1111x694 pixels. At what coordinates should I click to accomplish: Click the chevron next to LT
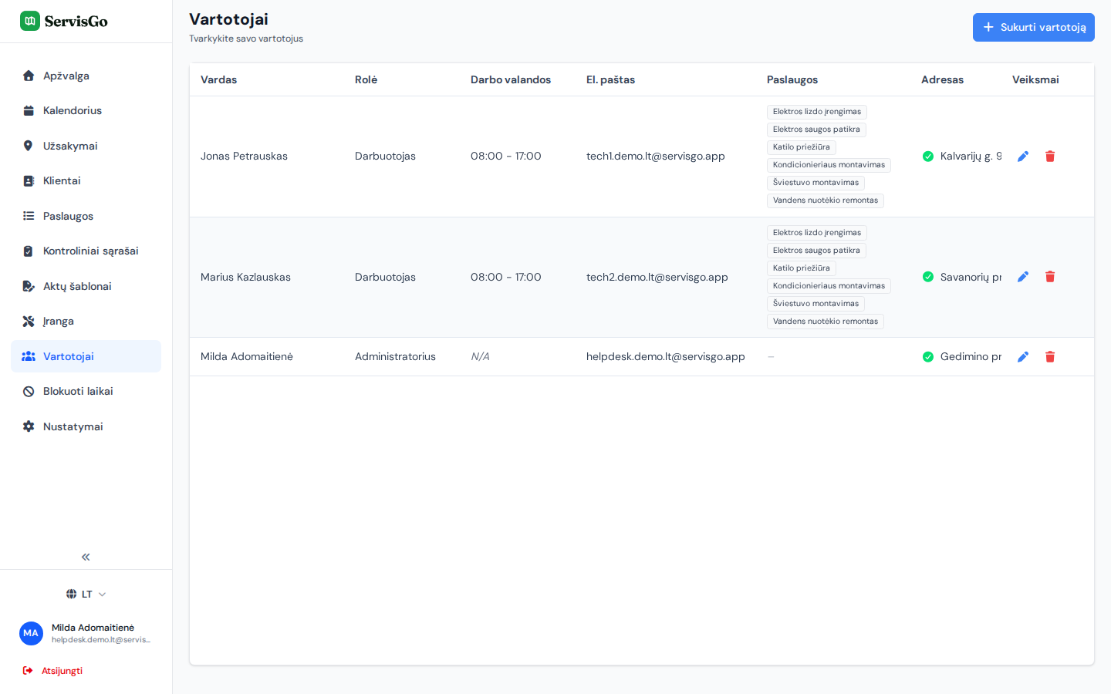(102, 595)
